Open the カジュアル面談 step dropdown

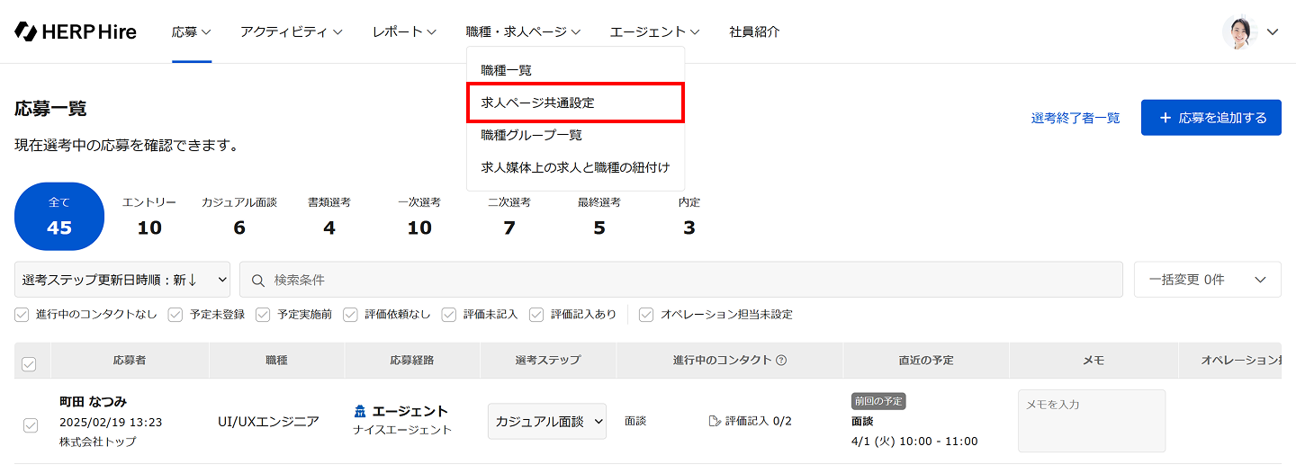[547, 421]
